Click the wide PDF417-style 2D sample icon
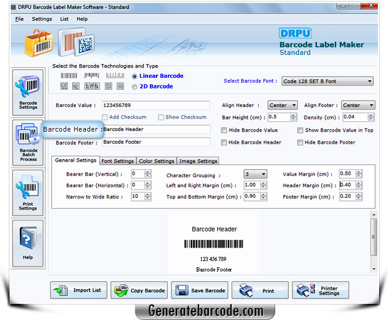The height and width of the screenshot is (320, 388). coord(92,86)
